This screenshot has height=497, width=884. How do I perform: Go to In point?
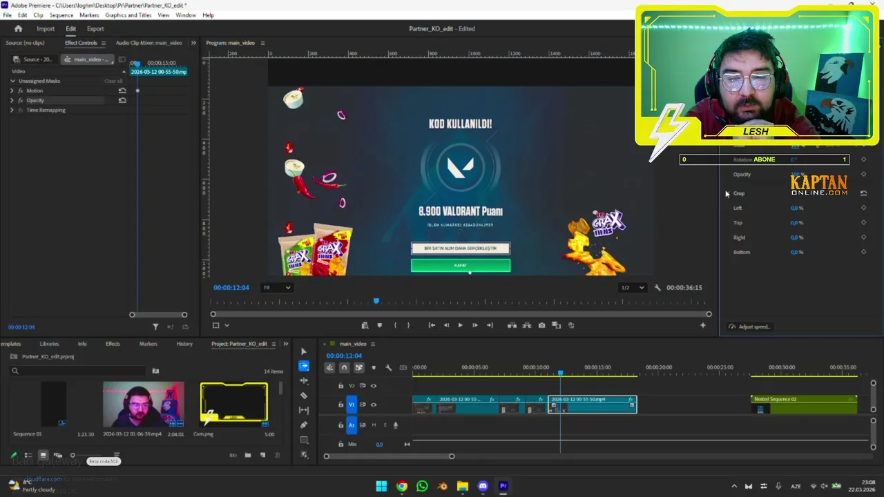[x=432, y=325]
